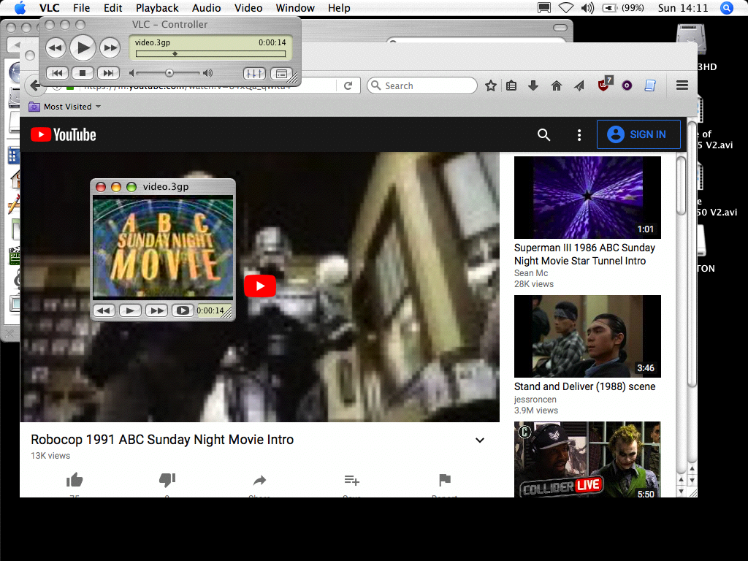
Task: Click YouTube search magnifier icon
Action: point(543,135)
